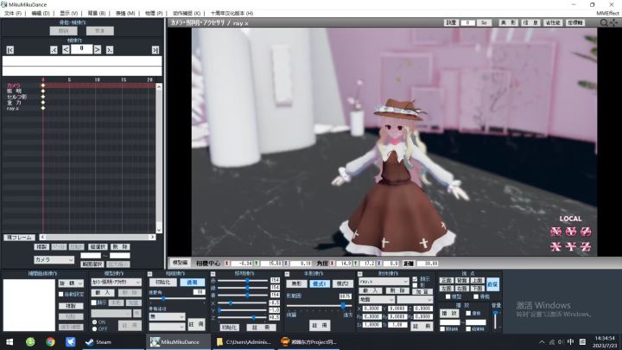Screen dimensions: 622x350
Task: Click the perspective view toggle button
Action: coord(192,282)
